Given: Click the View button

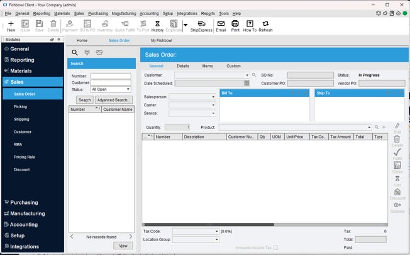Looking at the screenshot, I should pos(123,246).
